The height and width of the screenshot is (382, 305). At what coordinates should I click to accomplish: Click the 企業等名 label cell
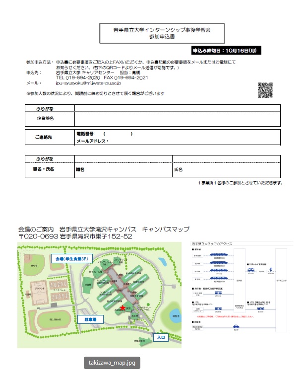click(50, 119)
